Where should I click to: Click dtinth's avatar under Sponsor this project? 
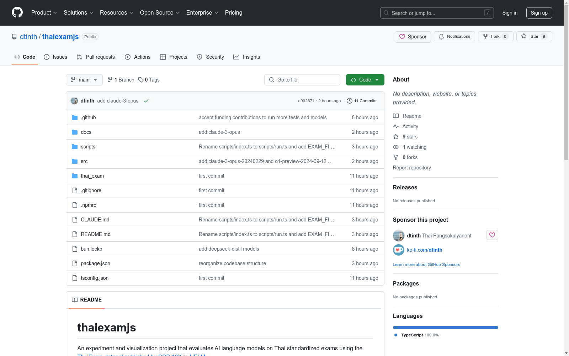399,236
